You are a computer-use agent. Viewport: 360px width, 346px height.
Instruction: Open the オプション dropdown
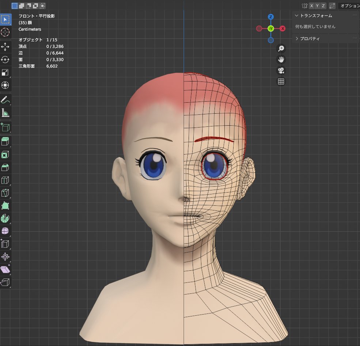pos(349,6)
